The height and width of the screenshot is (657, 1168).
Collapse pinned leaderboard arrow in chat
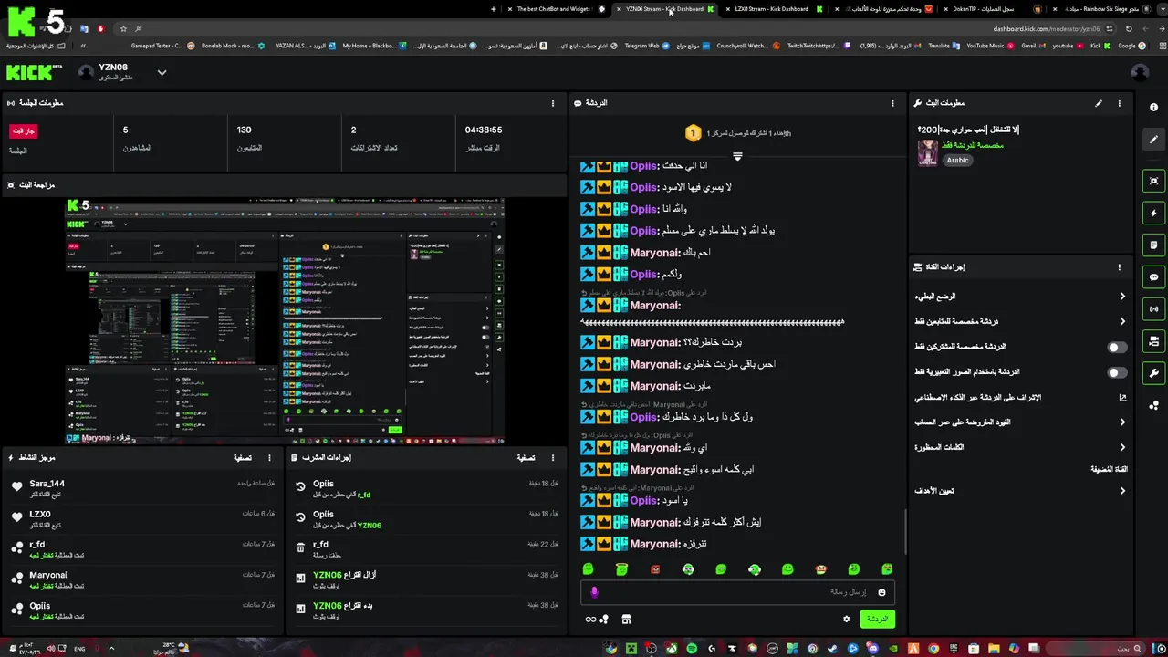coord(737,156)
